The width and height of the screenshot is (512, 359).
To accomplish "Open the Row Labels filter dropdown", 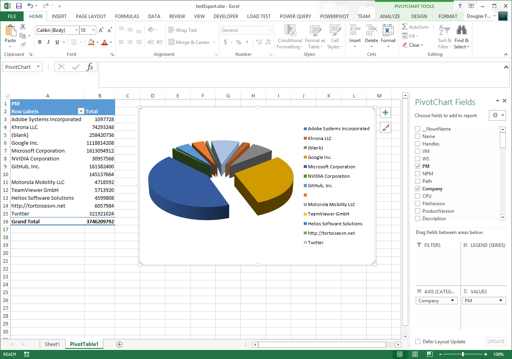I will pyautogui.click(x=81, y=111).
